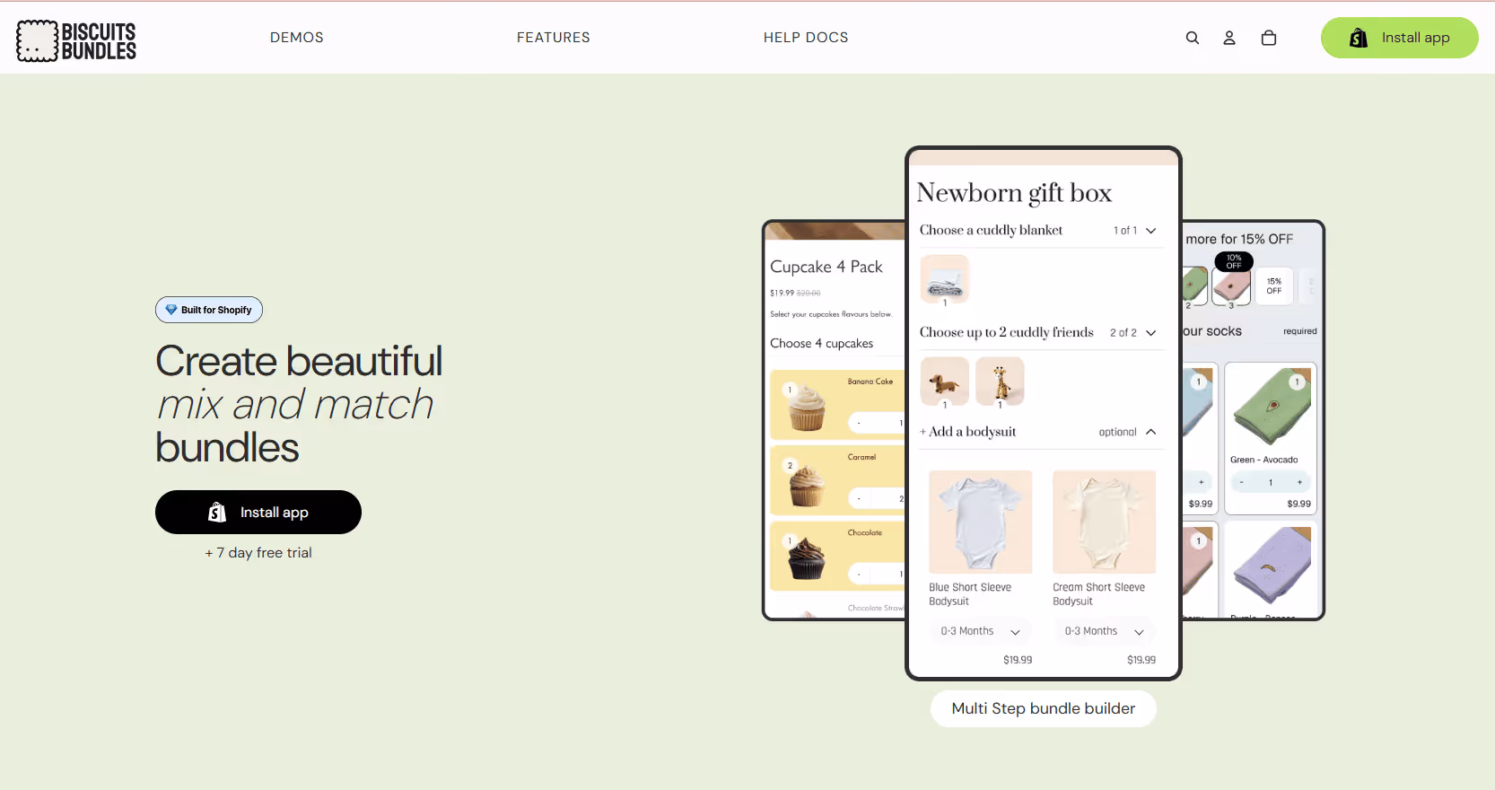
Task: Open the search magnifier icon
Action: click(1193, 38)
